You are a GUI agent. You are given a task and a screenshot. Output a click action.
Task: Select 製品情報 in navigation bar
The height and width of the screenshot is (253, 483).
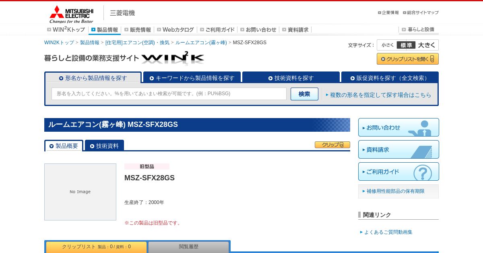click(x=105, y=30)
